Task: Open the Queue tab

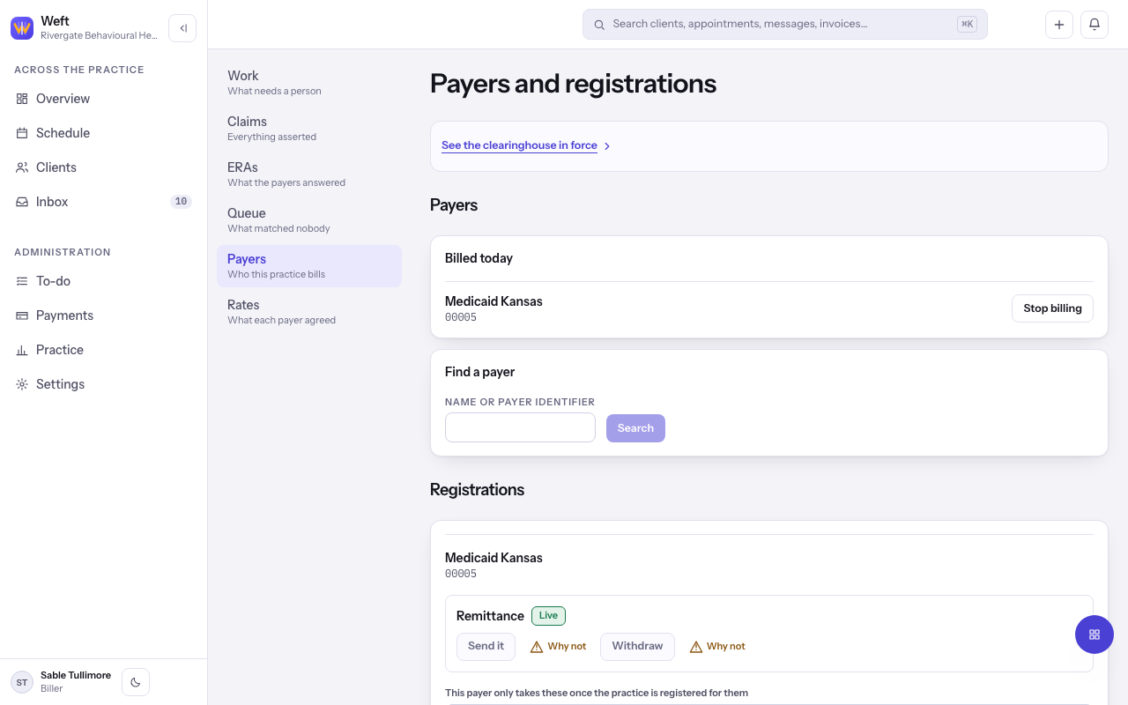Action: (309, 220)
